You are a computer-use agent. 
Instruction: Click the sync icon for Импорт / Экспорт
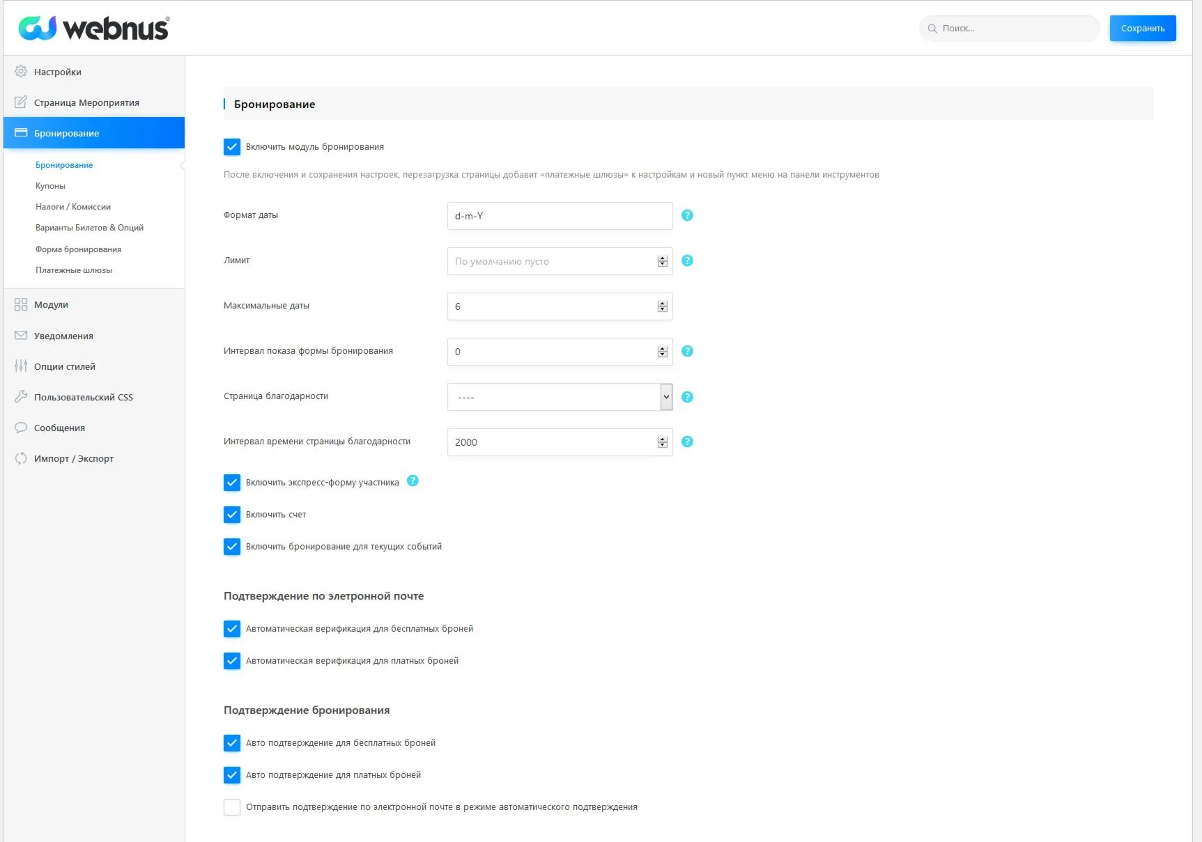coord(21,458)
